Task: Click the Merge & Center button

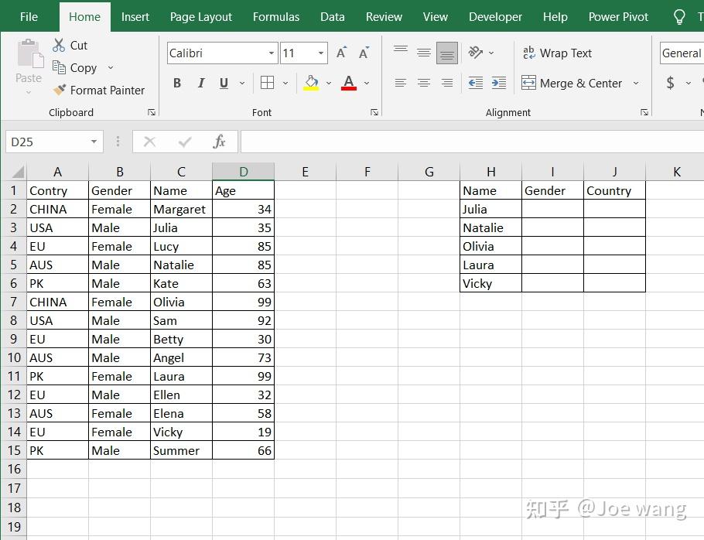Action: coord(572,83)
